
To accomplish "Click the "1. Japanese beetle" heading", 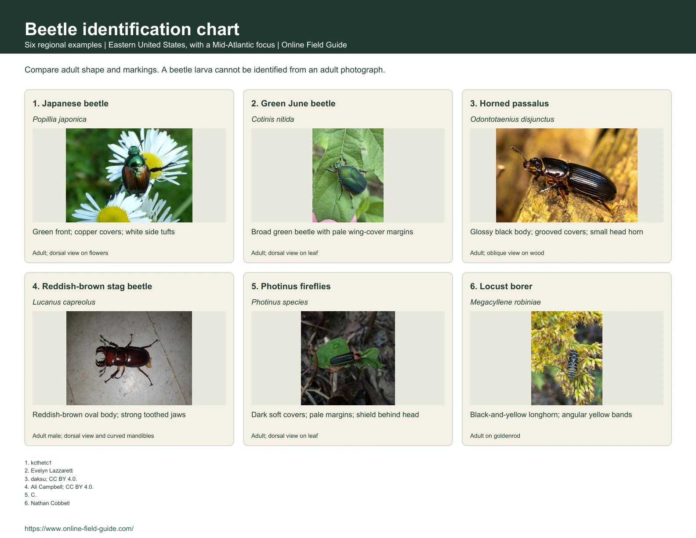I will tap(70, 103).
